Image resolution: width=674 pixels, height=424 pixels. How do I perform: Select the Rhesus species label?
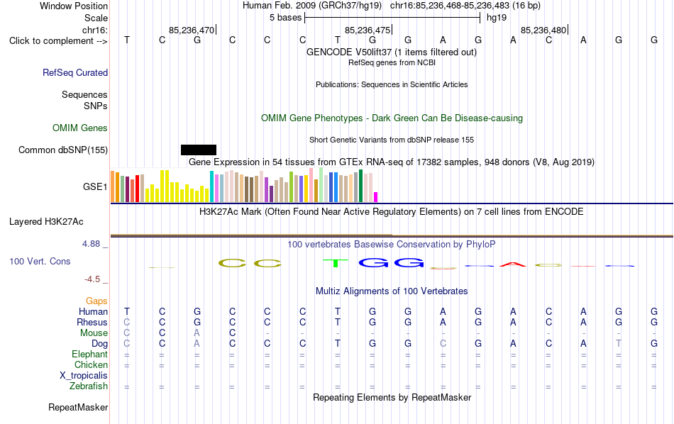pos(92,322)
